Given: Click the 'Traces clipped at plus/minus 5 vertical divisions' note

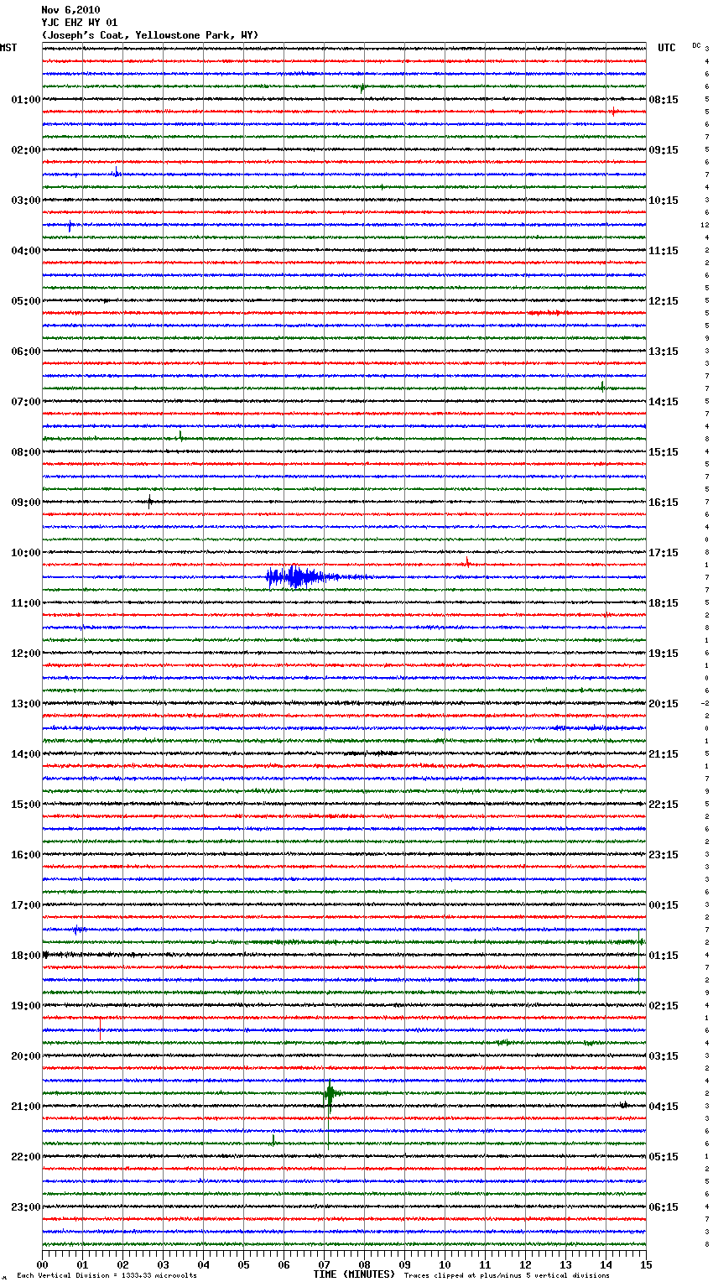Looking at the screenshot, I should tap(507, 1276).
